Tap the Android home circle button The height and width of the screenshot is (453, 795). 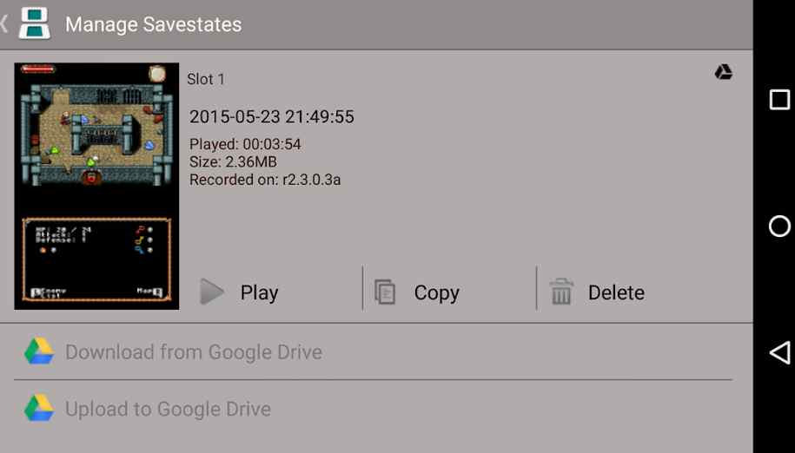point(779,226)
